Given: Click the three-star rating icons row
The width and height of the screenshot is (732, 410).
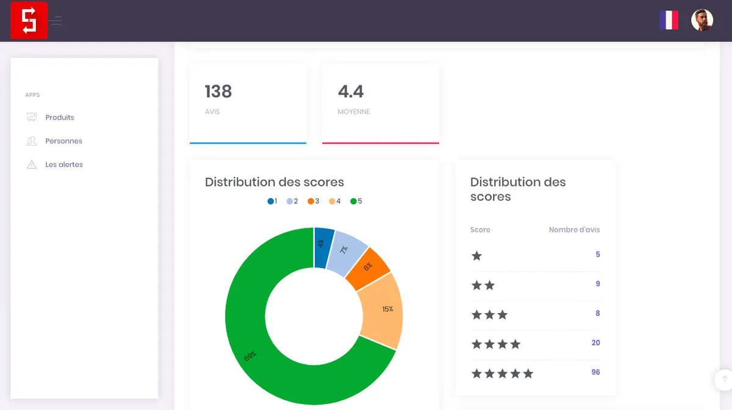Looking at the screenshot, I should (x=490, y=315).
